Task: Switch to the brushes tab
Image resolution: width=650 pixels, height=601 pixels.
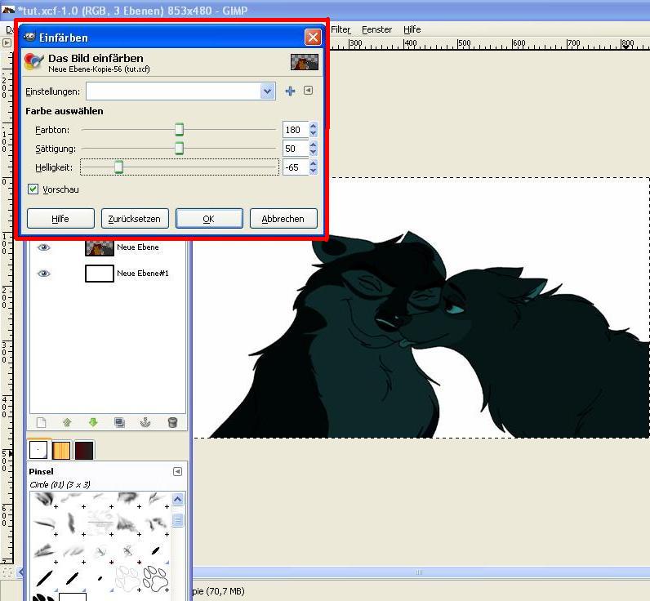Action: point(38,450)
